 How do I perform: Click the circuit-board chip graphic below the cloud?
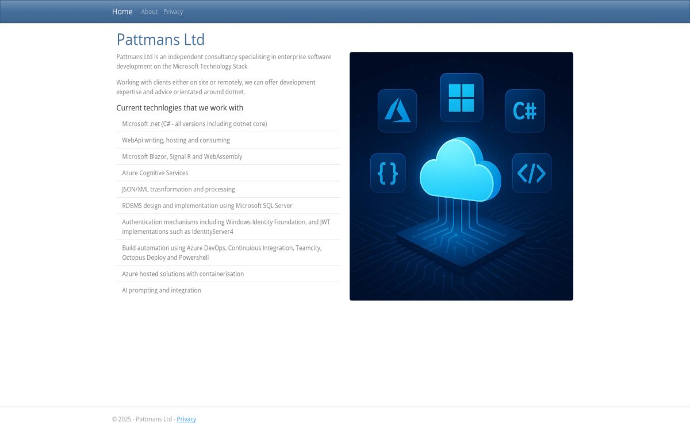pos(460,244)
